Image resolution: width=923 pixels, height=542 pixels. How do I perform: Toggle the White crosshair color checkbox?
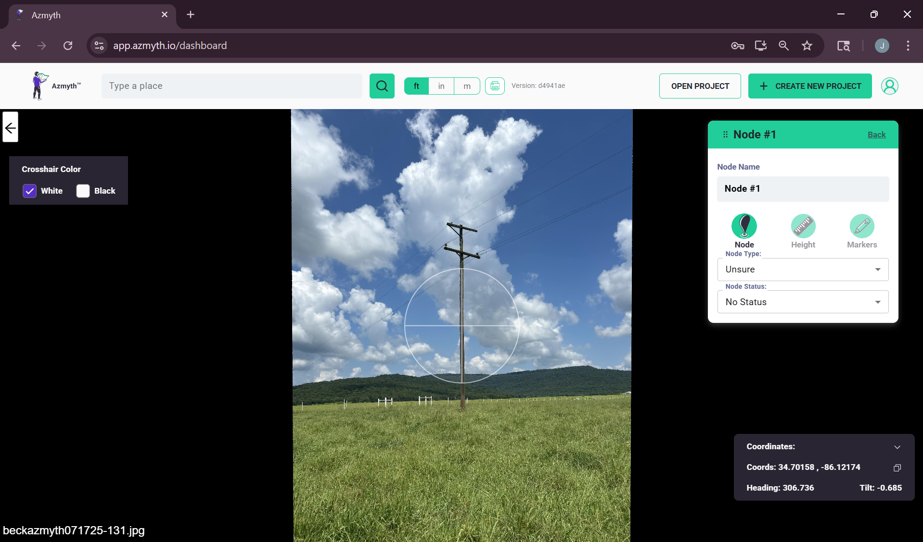tap(29, 191)
